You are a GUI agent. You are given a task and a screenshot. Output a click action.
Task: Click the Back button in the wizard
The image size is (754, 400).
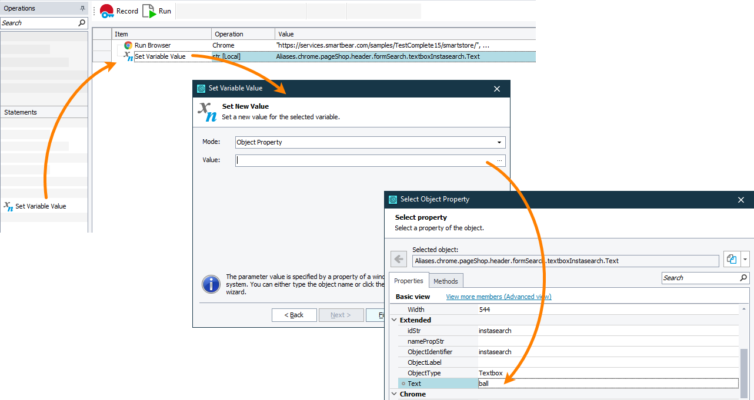pos(294,315)
